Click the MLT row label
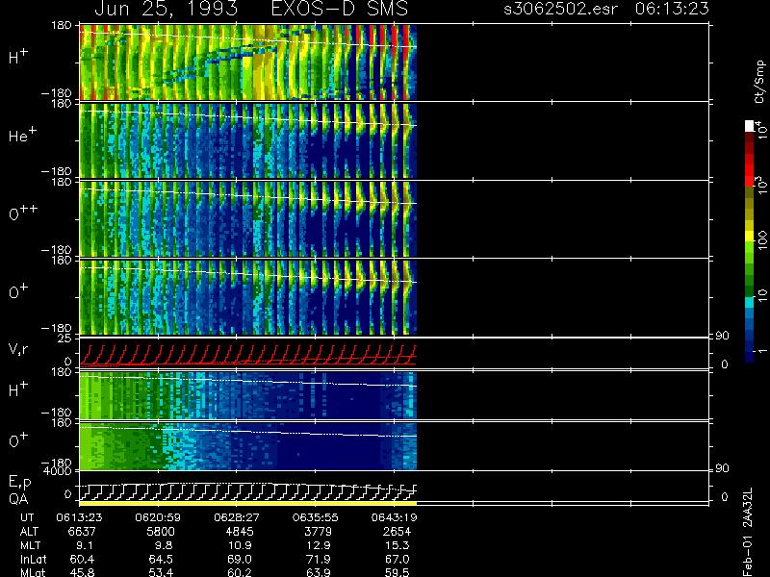Image resolution: width=770 pixels, height=577 pixels. point(30,545)
